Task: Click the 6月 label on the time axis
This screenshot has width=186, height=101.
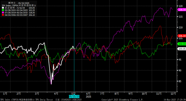Action: [x=88, y=94]
